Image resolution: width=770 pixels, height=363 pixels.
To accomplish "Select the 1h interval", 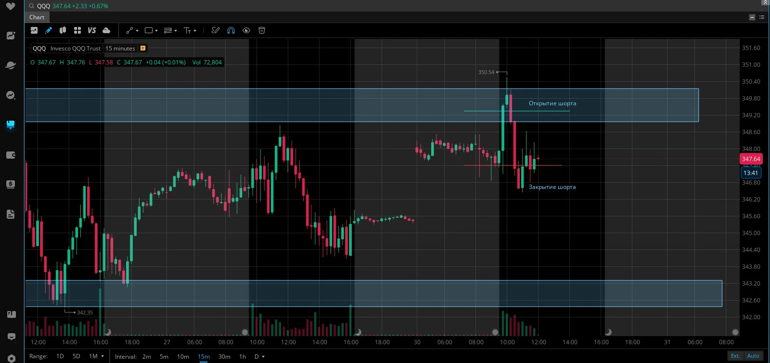I will (x=243, y=356).
